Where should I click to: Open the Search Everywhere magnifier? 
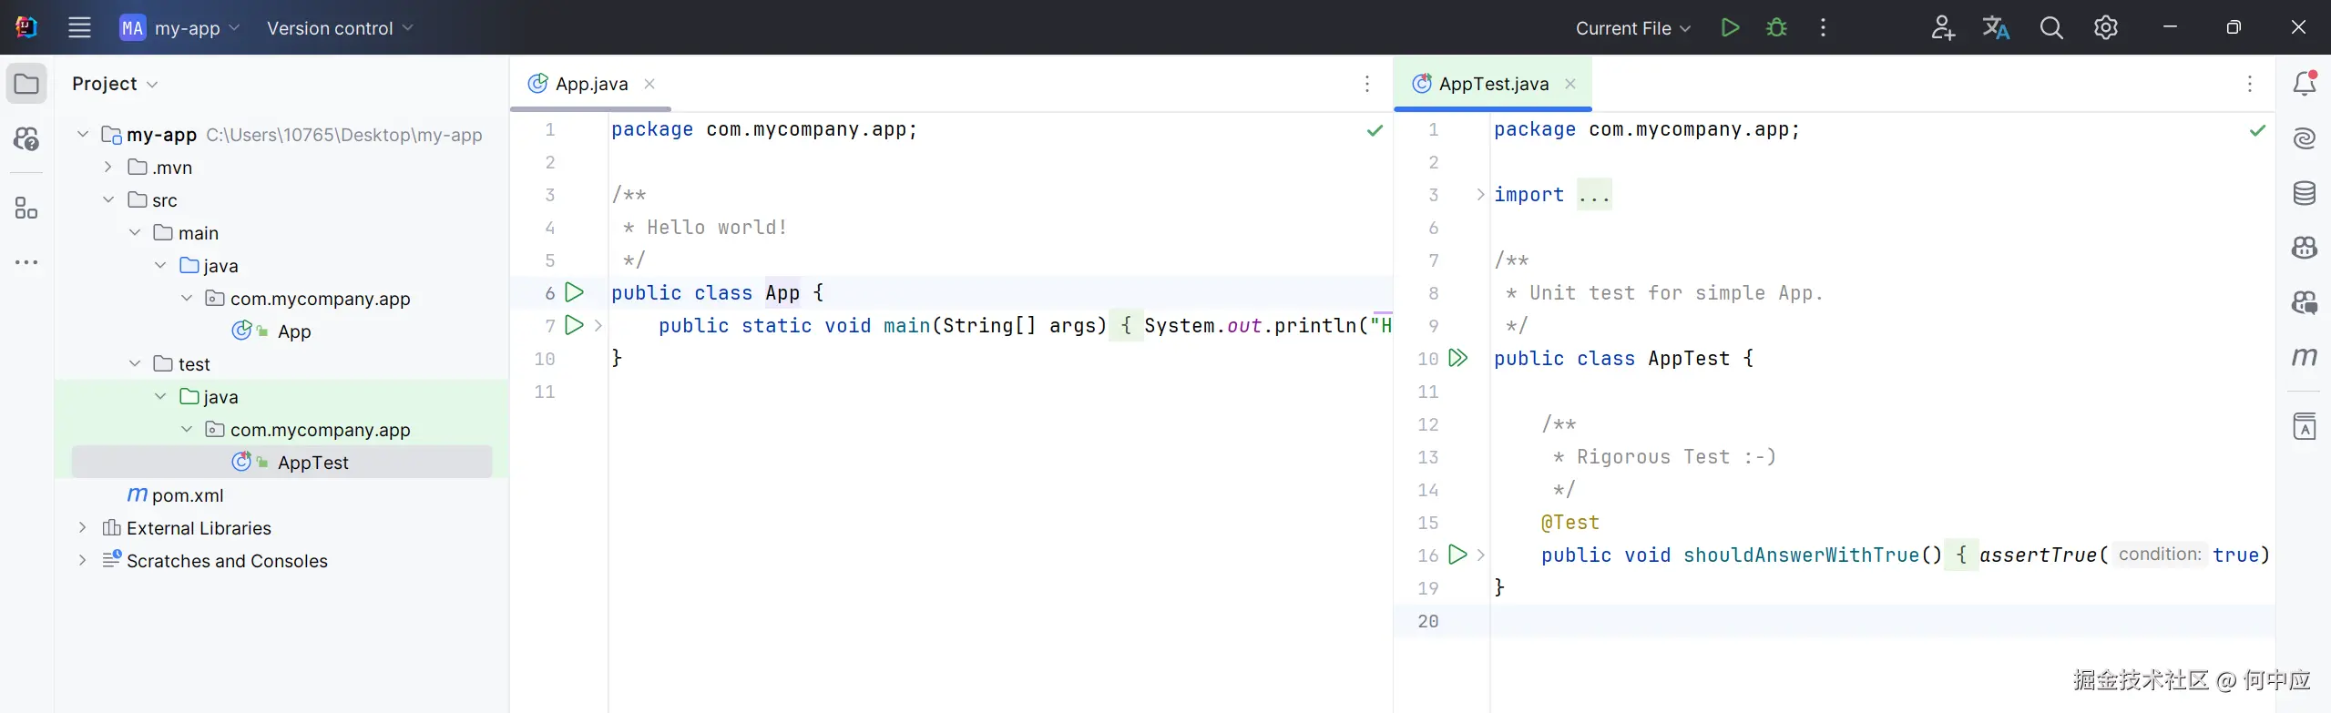tap(2050, 28)
